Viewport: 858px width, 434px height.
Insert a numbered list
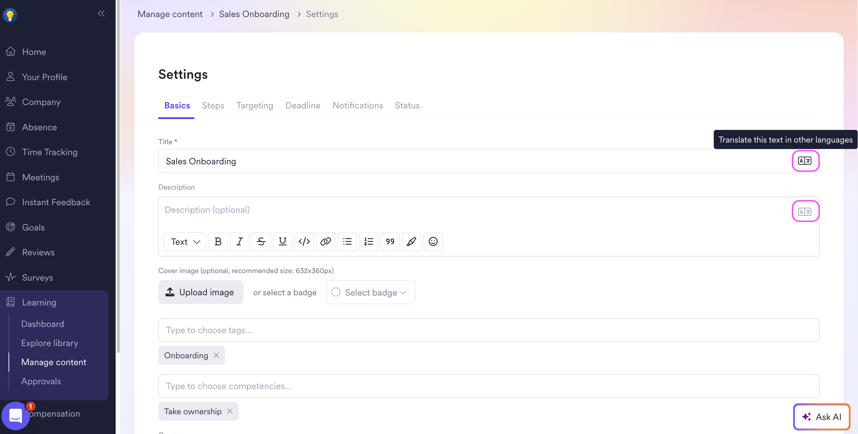pyautogui.click(x=369, y=242)
